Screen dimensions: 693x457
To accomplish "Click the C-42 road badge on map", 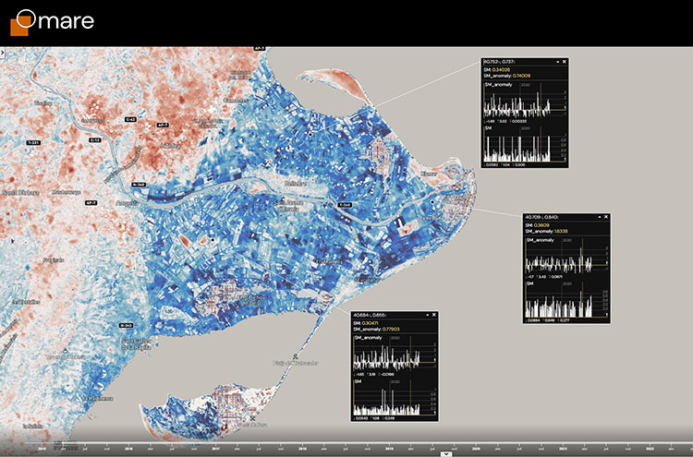I will point(130,119).
